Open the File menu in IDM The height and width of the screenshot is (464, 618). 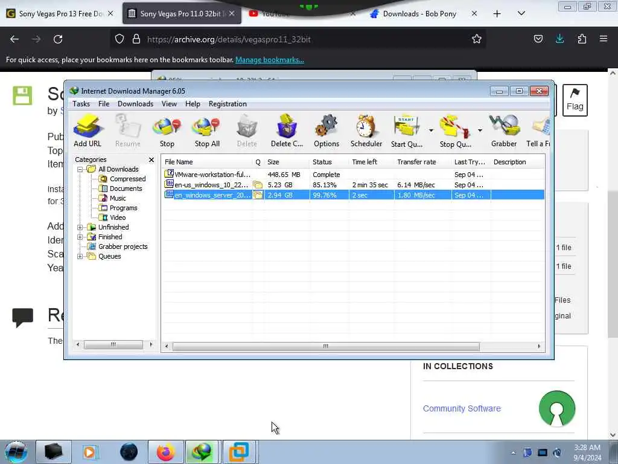[x=104, y=104]
